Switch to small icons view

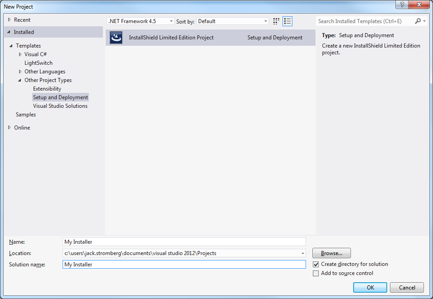click(276, 21)
